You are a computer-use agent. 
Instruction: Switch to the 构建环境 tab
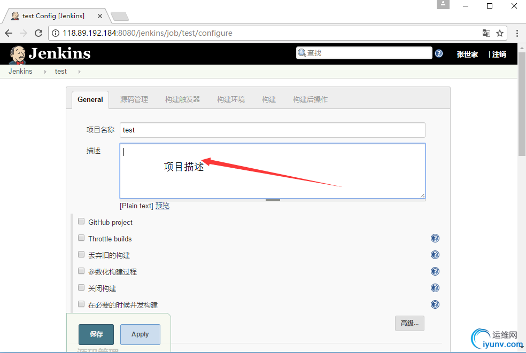pos(231,99)
